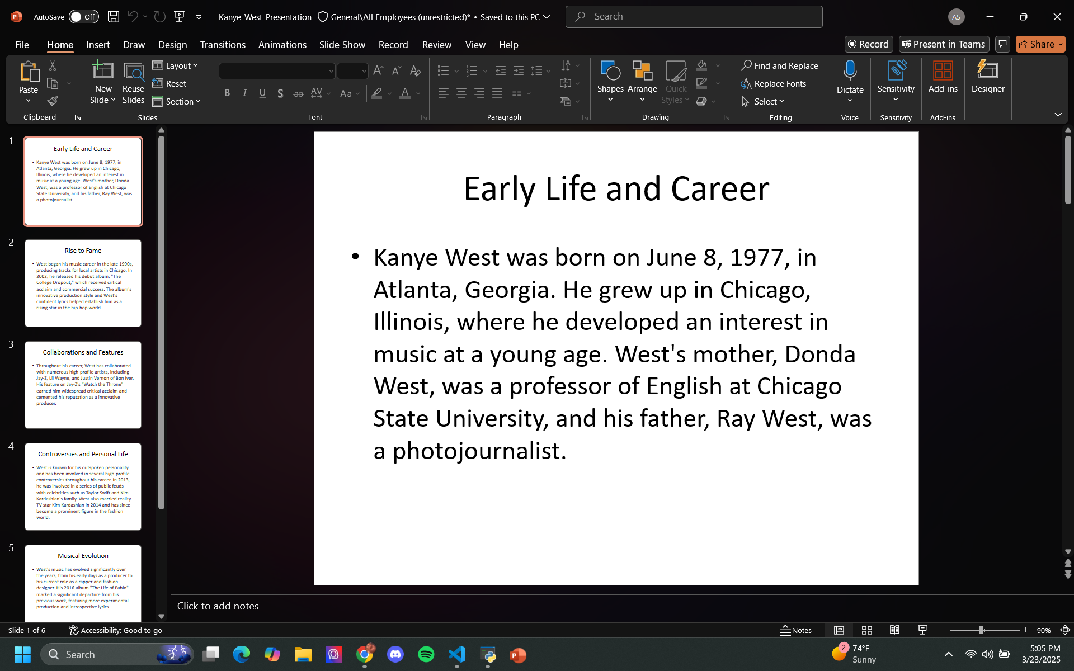This screenshot has height=671, width=1074.
Task: Select the Rise to Fame slide thumbnail
Action: (83, 283)
